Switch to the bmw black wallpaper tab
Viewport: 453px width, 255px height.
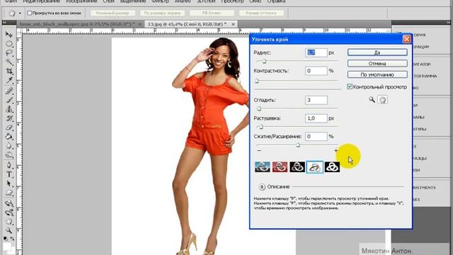[77, 24]
